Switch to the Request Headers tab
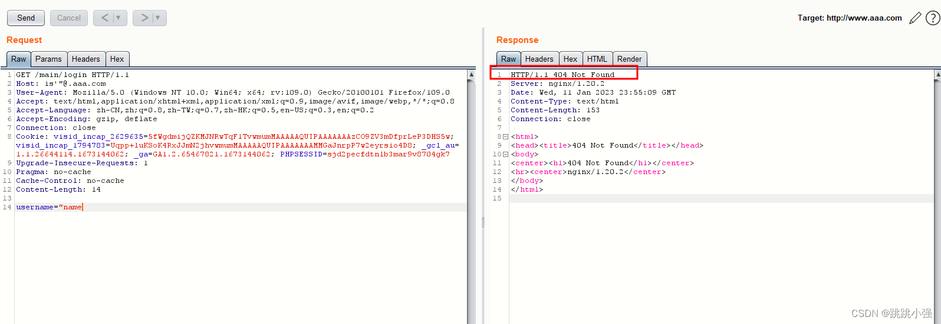The image size is (941, 324). click(x=86, y=59)
